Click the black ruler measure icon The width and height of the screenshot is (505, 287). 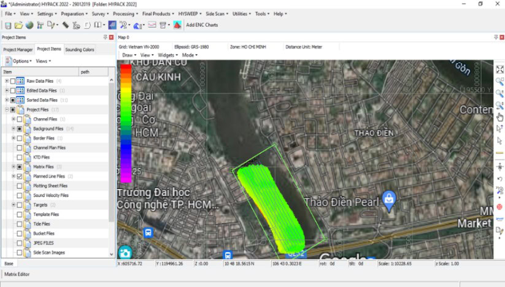click(66, 25)
